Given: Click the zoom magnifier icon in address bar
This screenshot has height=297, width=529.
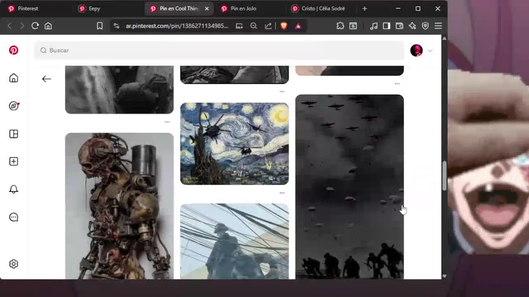Looking at the screenshot, I should click(x=254, y=26).
